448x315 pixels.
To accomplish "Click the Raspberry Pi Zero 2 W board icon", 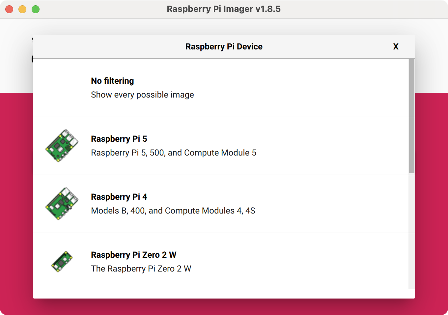I will pyautogui.click(x=63, y=261).
